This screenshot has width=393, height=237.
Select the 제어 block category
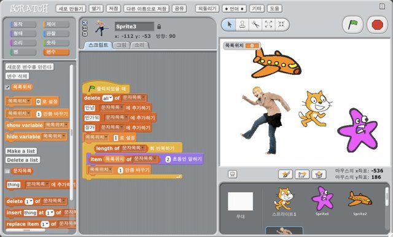pyautogui.click(x=56, y=25)
